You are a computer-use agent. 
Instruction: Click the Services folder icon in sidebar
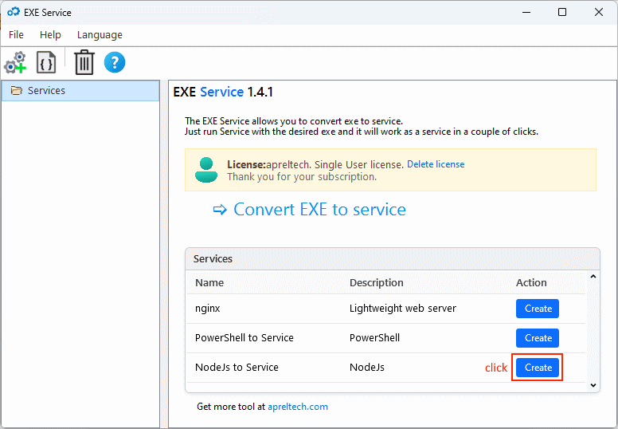(x=17, y=90)
